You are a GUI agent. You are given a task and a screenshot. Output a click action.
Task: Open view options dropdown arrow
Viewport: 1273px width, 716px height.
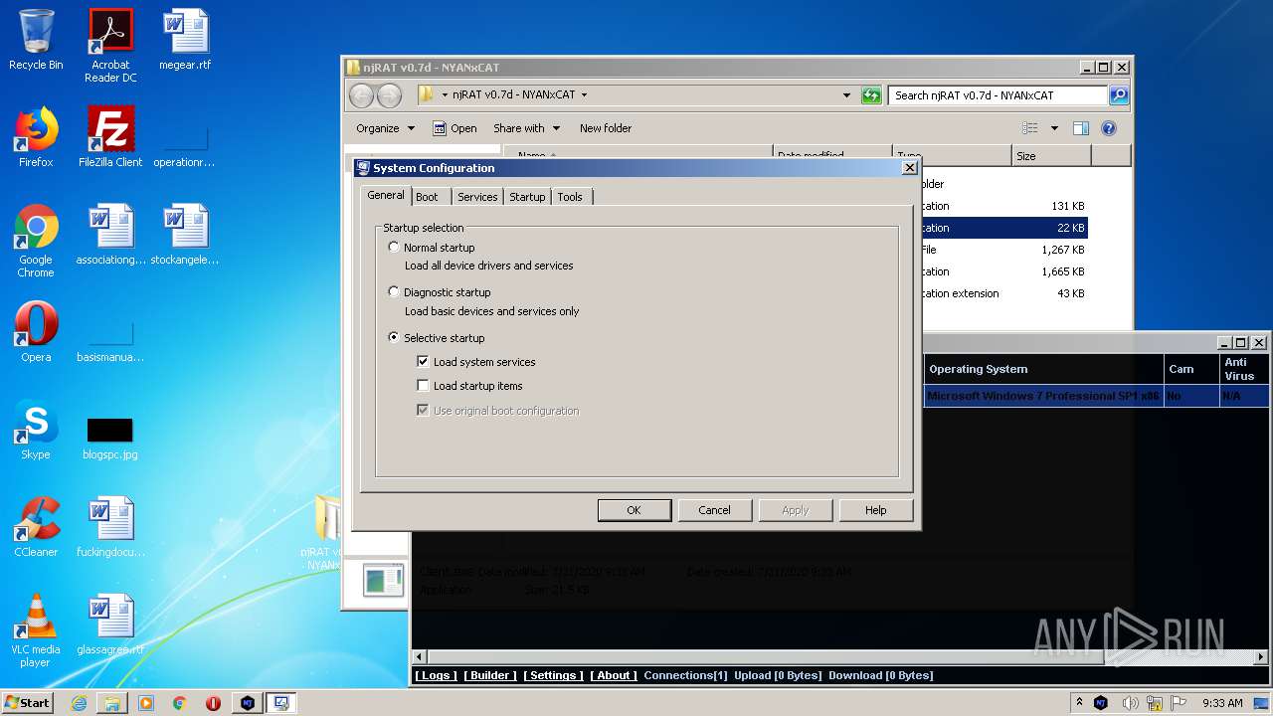pyautogui.click(x=1054, y=128)
